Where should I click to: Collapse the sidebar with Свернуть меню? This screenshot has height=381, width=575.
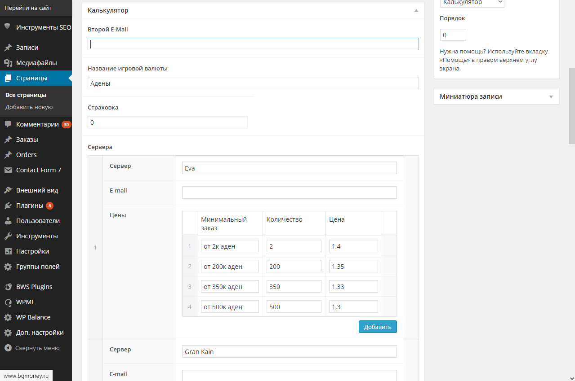pyautogui.click(x=31, y=348)
